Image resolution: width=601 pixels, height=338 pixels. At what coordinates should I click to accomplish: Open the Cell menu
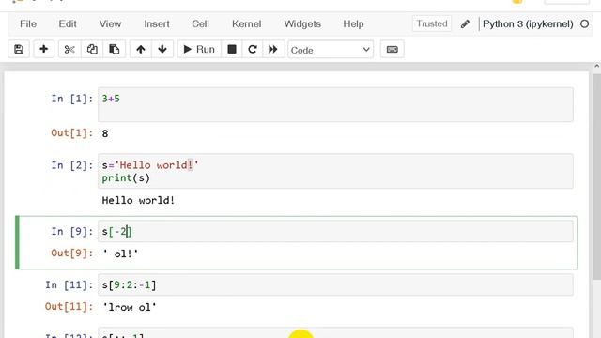(x=200, y=23)
